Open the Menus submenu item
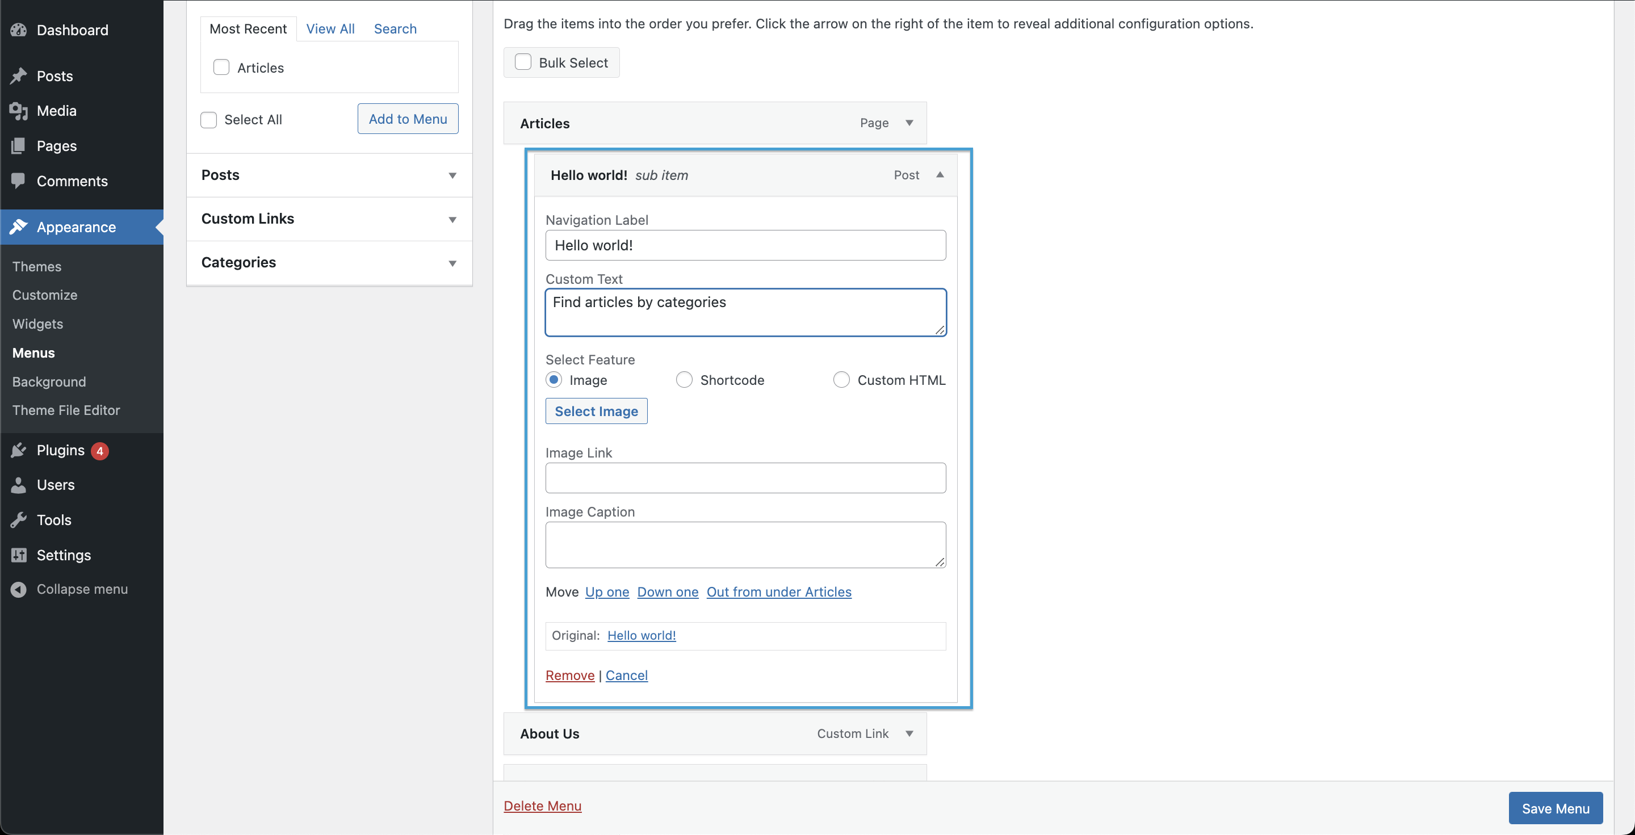Image resolution: width=1635 pixels, height=835 pixels. click(33, 353)
